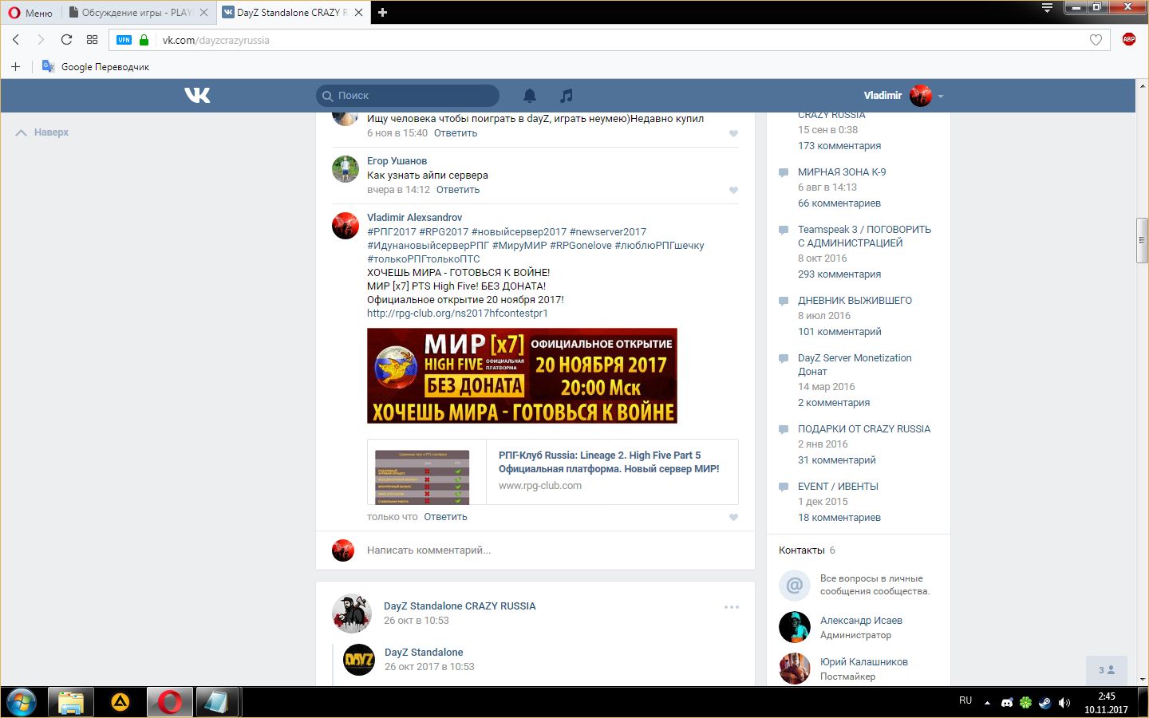Click the МИР x7 banner image
This screenshot has height=718, width=1149.
[522, 376]
